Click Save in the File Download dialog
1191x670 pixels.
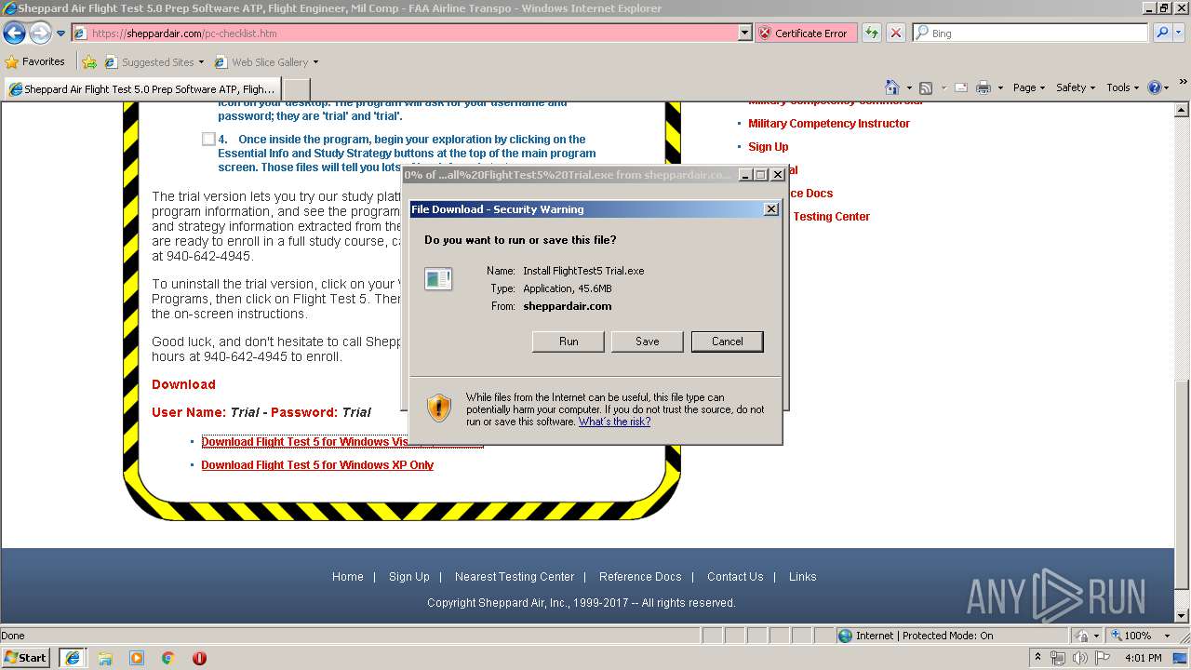647,342
